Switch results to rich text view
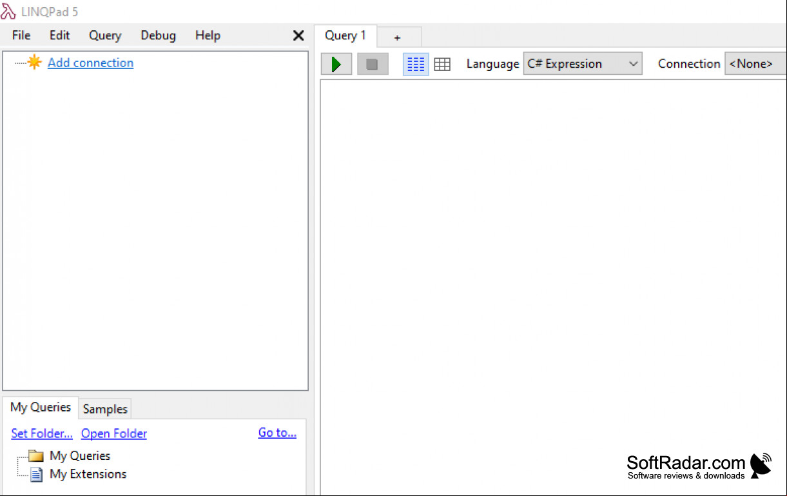Screen dimensions: 787x496 416,64
